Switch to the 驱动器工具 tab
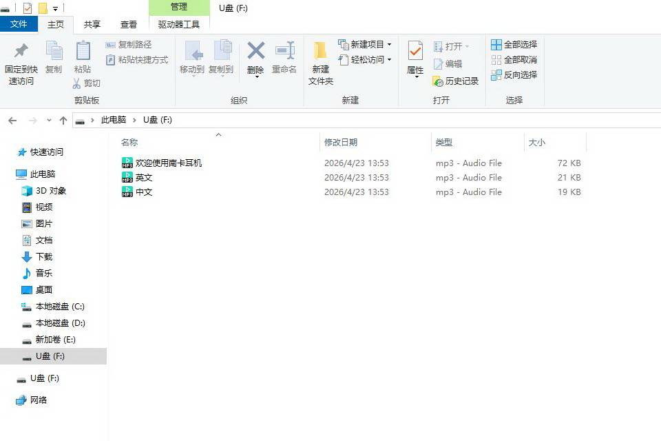The height and width of the screenshot is (441, 661). [x=179, y=25]
